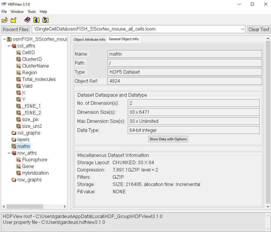271x232 pixels.
Task: Click the Close file toolbar icon
Action: [13, 20]
